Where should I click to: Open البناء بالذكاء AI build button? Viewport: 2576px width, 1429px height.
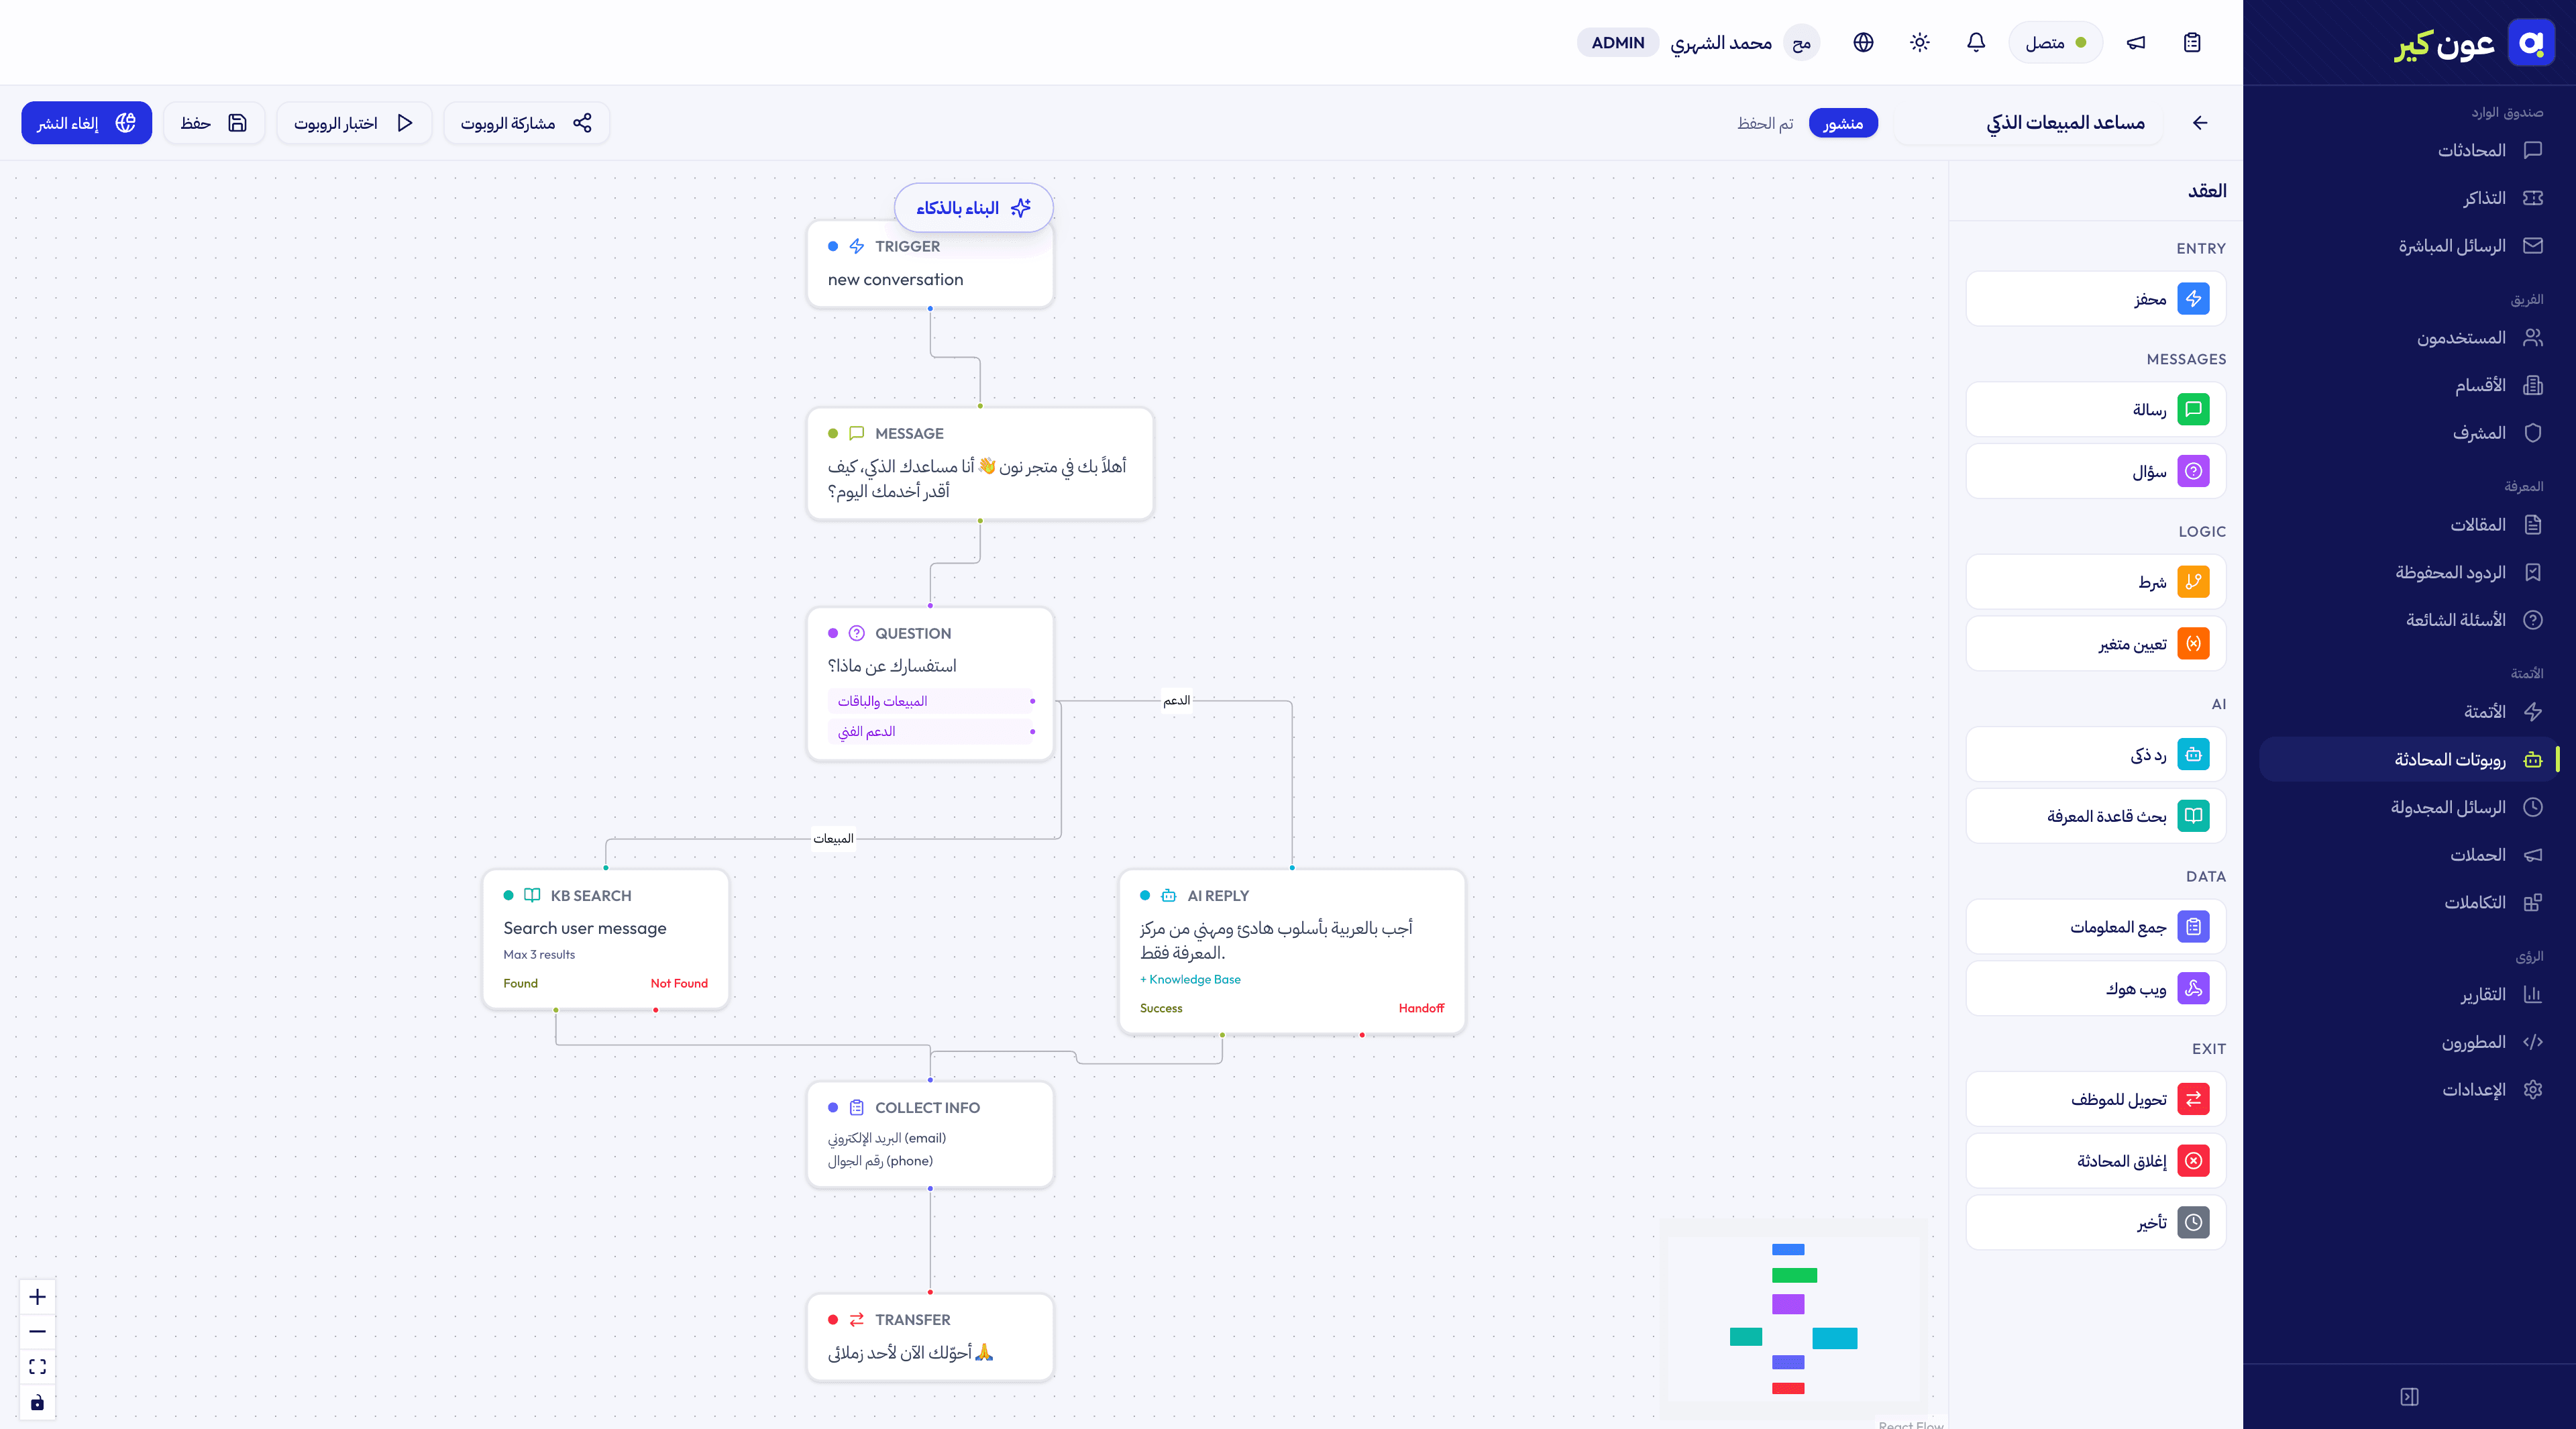click(x=973, y=207)
